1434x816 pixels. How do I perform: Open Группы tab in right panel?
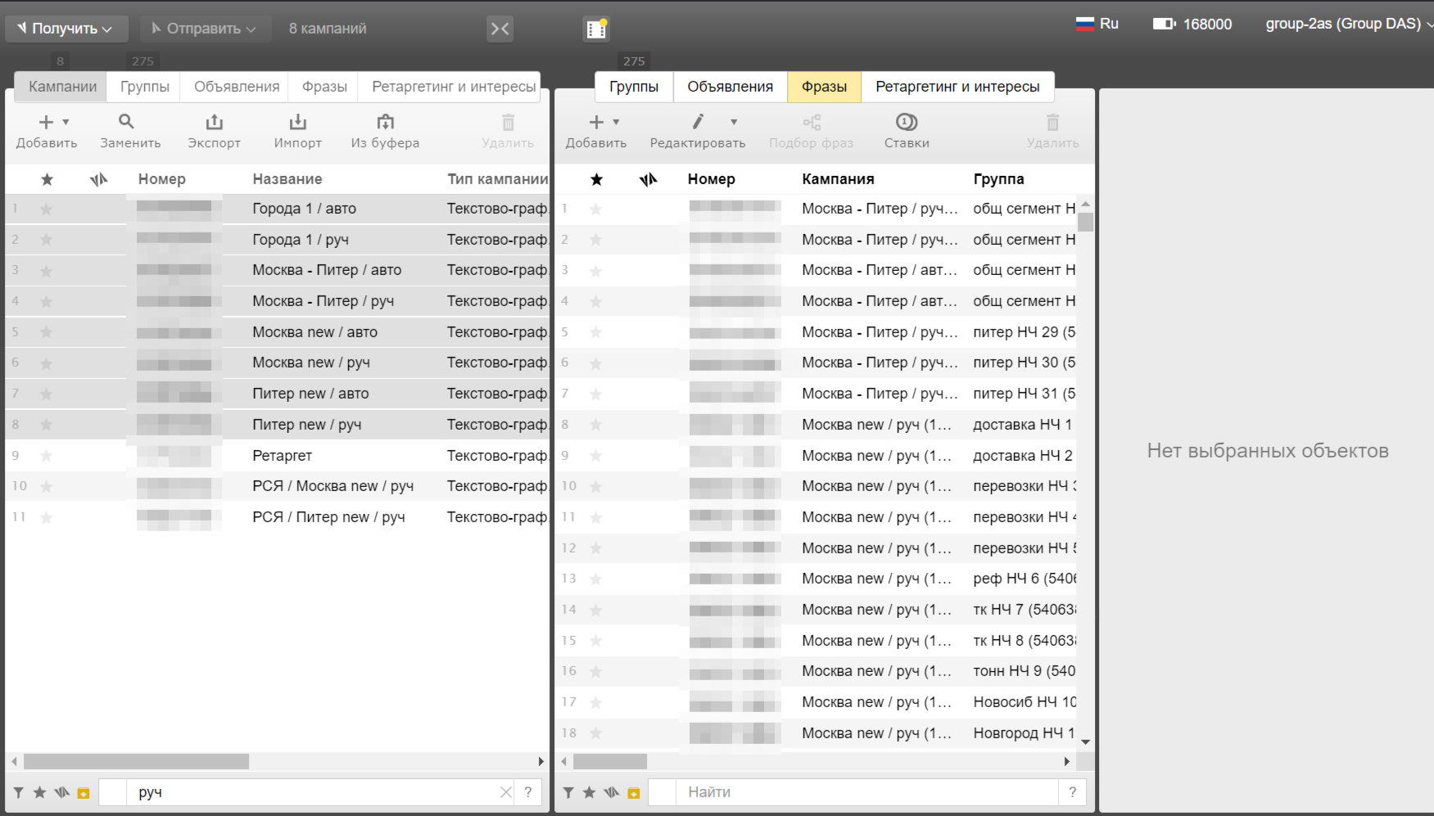point(634,87)
